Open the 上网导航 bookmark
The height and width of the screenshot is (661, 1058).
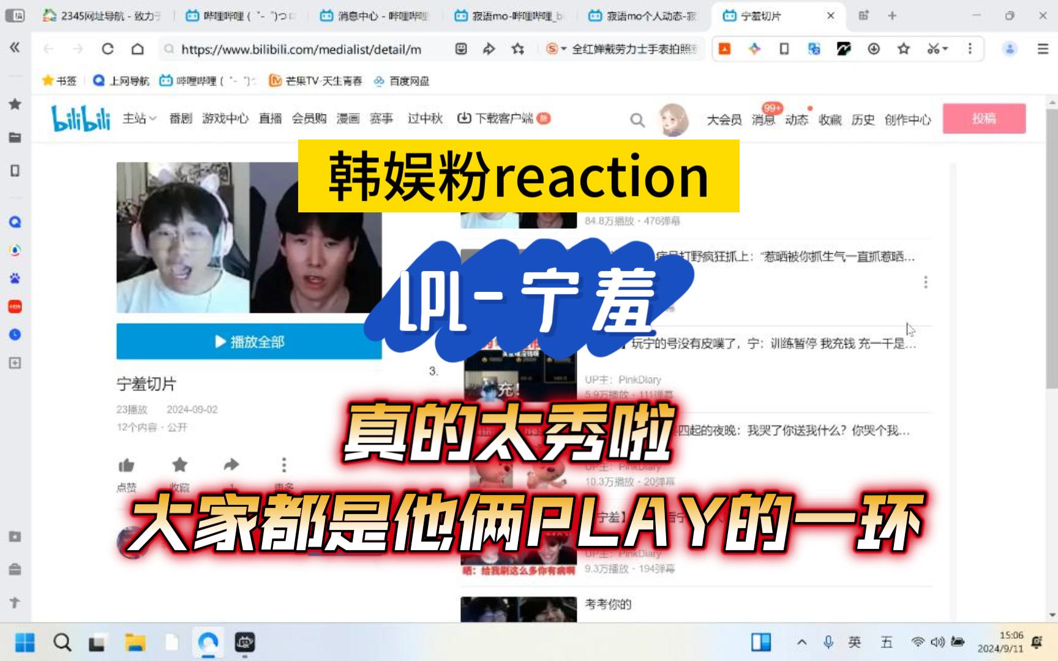coord(121,81)
